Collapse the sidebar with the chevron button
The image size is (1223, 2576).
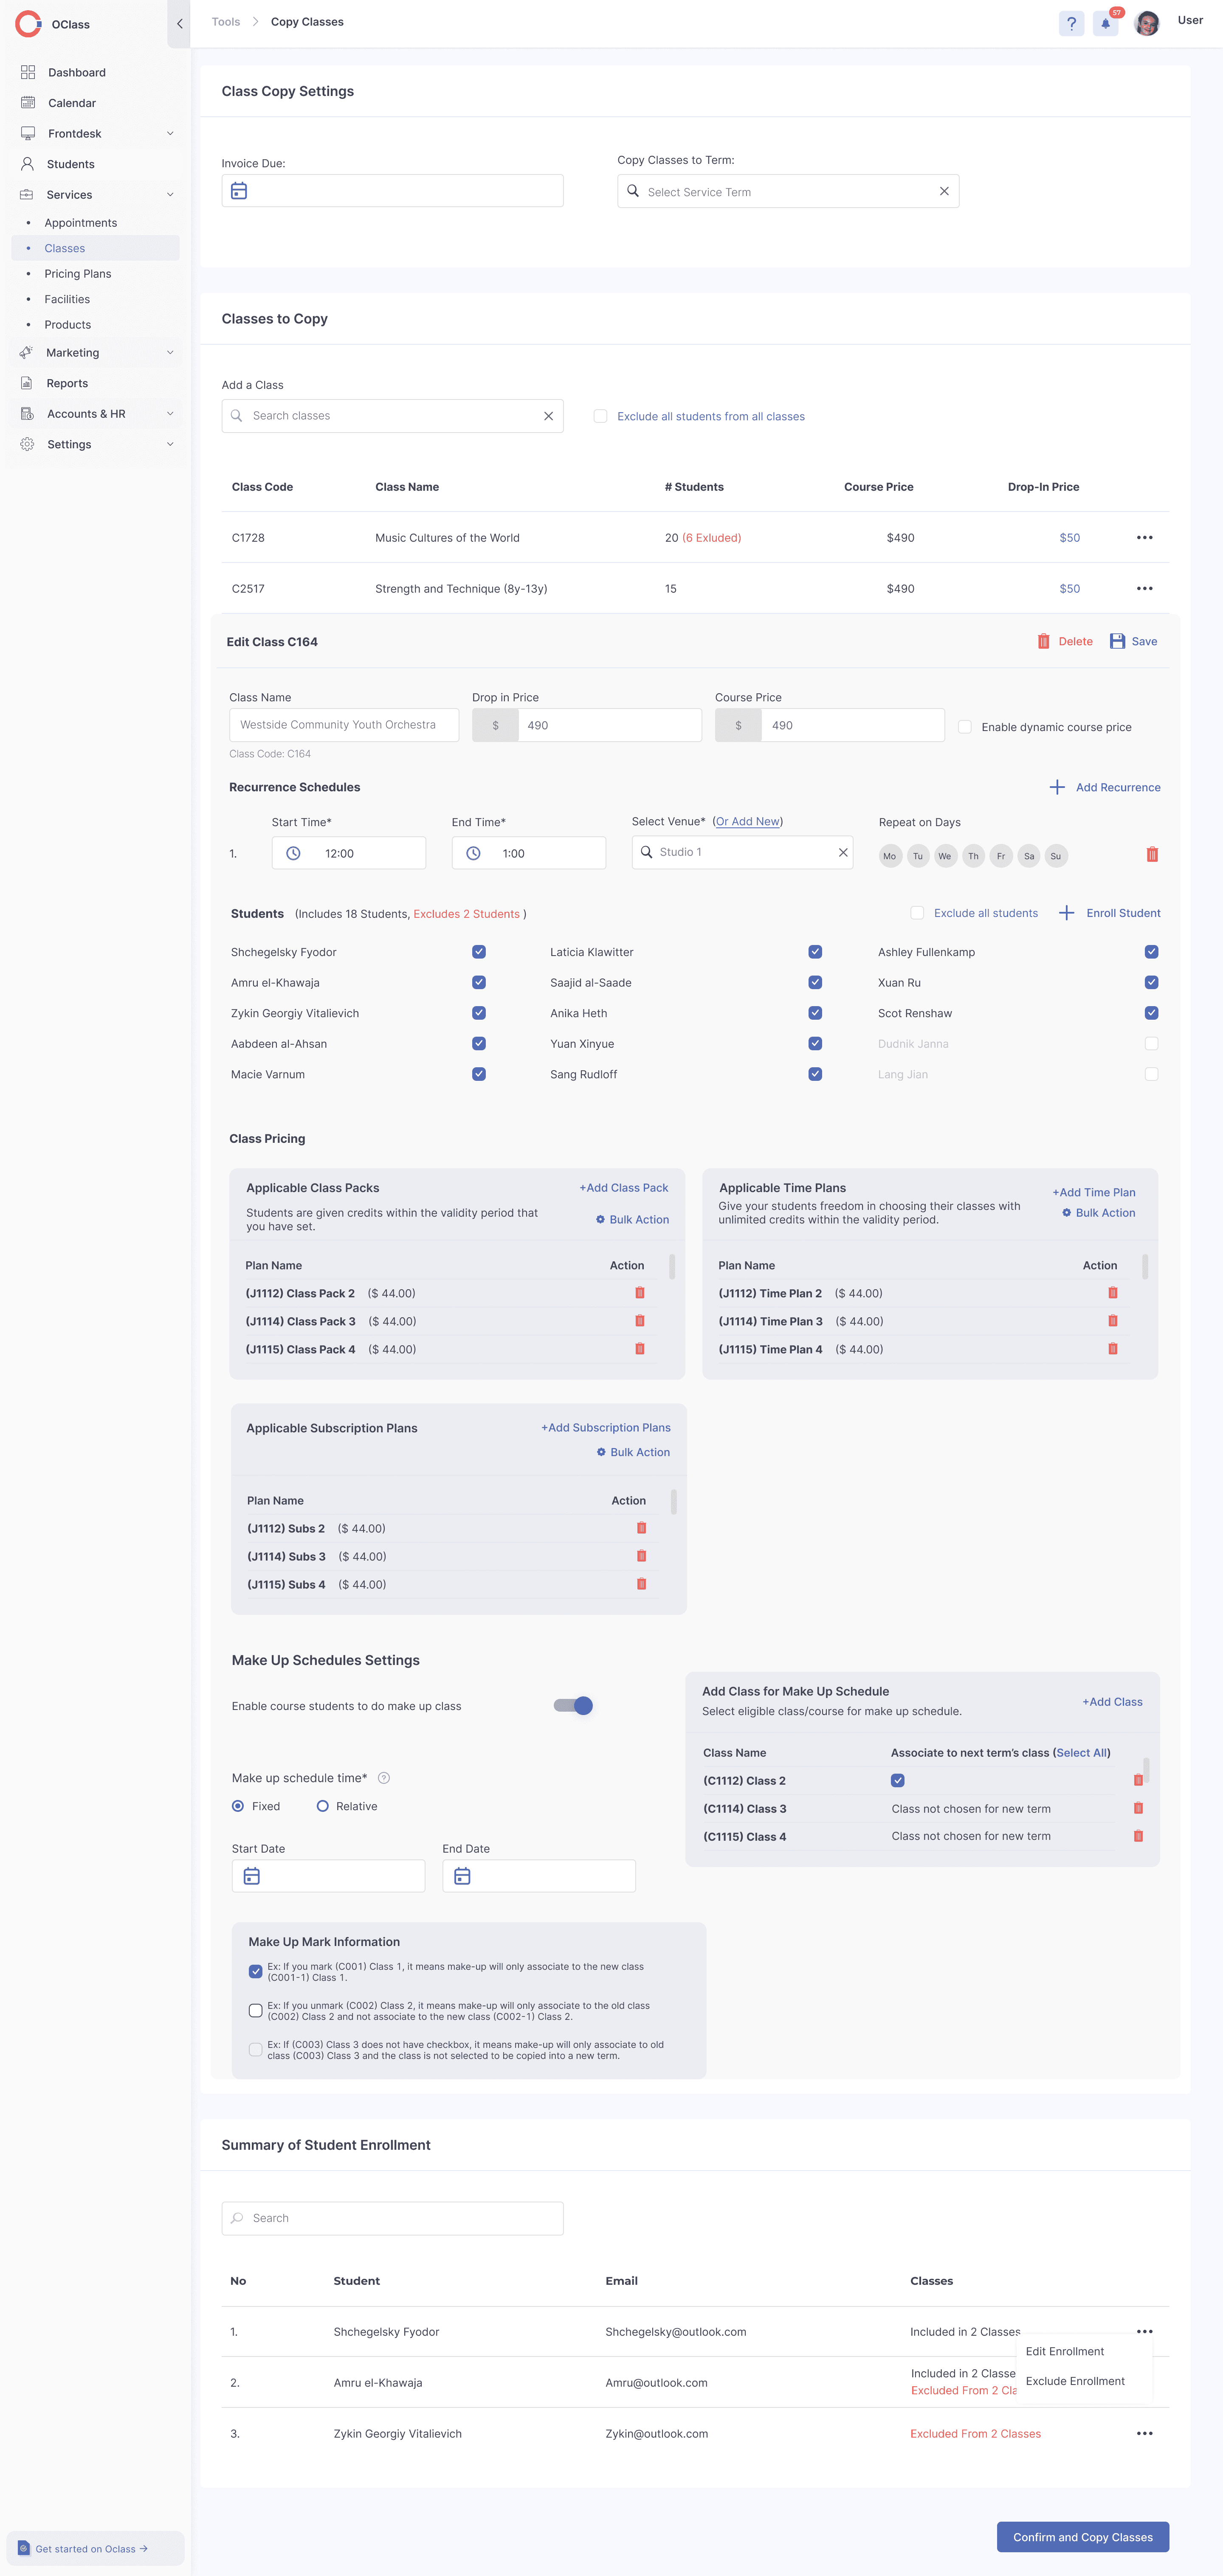click(179, 24)
